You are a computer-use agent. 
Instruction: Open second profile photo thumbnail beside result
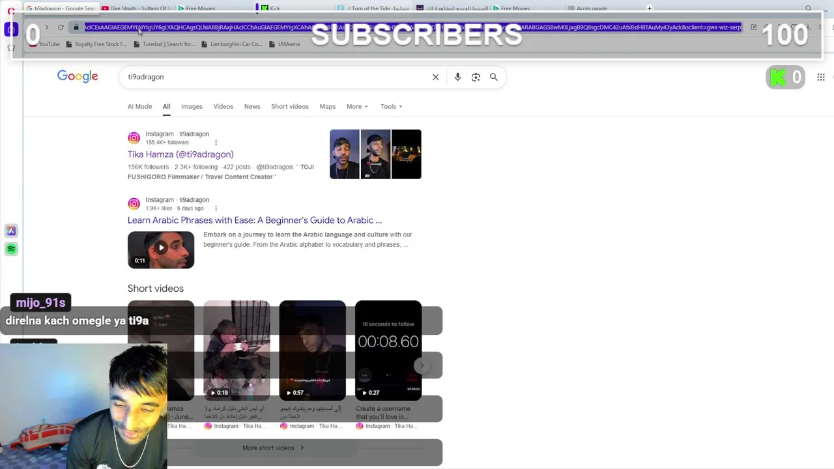[x=375, y=154]
